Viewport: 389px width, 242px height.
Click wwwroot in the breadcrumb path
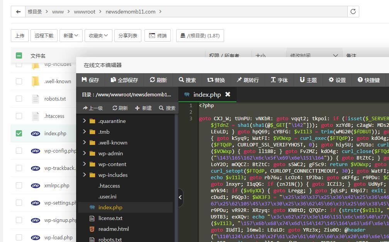click(x=85, y=12)
